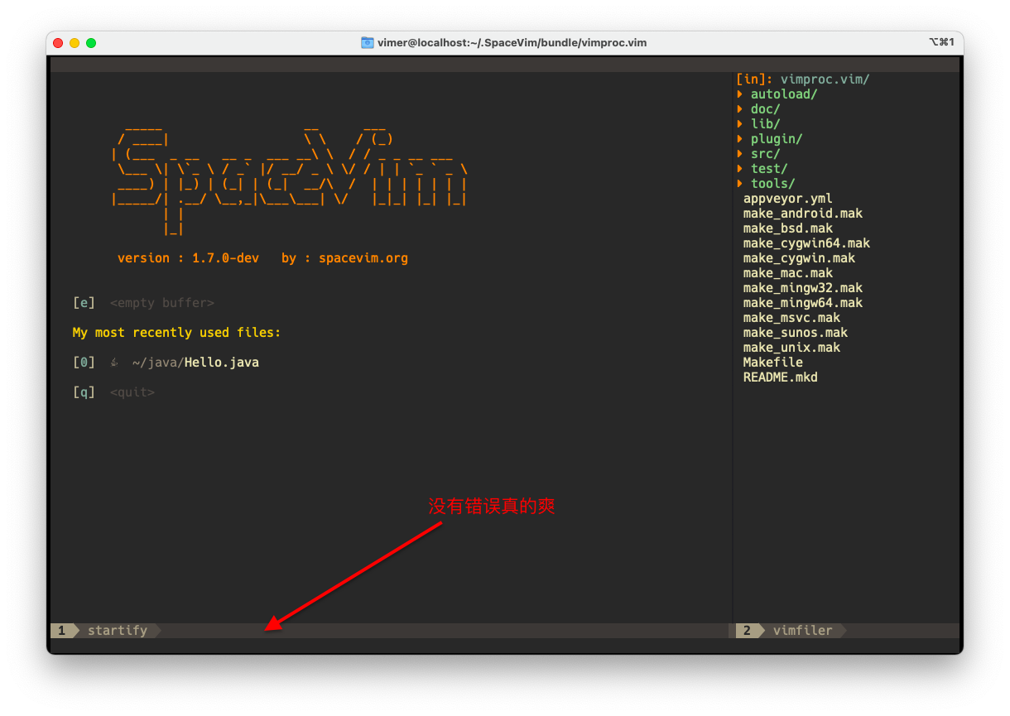Open the autoload/ directory name
This screenshot has width=1010, height=716.
[x=784, y=94]
